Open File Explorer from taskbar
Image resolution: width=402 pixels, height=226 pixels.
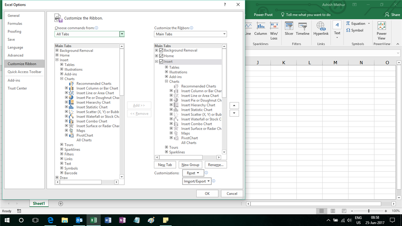65,220
